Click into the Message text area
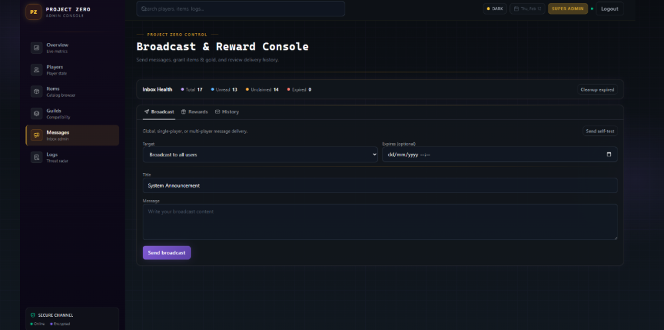Viewport: 664px width, 330px height. point(379,221)
